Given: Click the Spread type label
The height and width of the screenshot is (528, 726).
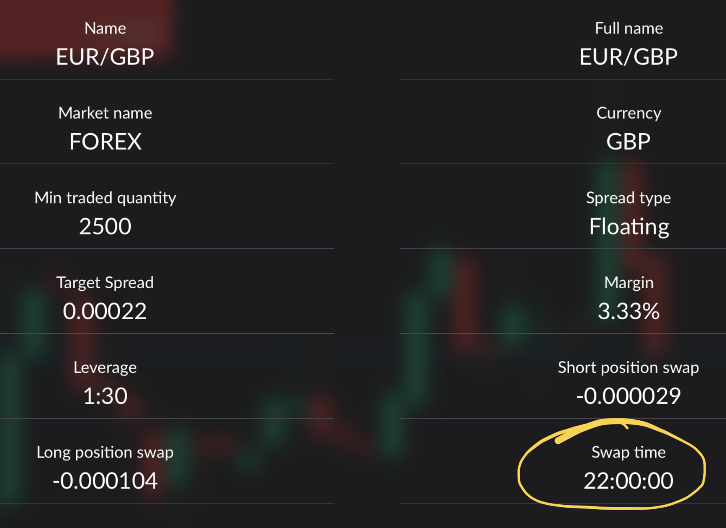Looking at the screenshot, I should tap(629, 198).
